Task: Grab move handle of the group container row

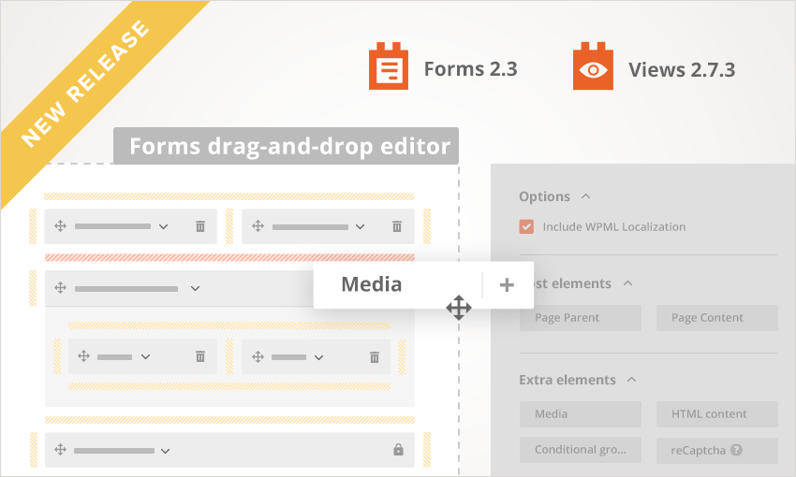Action: point(61,288)
